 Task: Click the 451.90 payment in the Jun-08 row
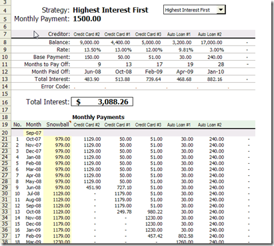93,188
